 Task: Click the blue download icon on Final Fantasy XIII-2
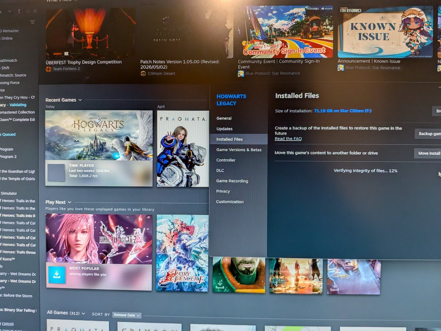click(57, 275)
